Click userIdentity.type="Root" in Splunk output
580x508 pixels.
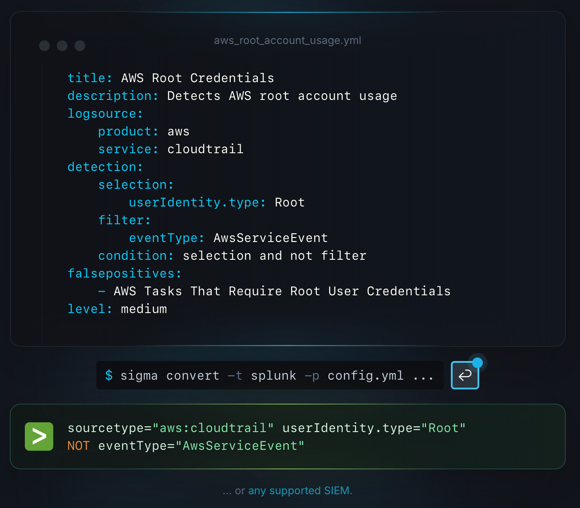pyautogui.click(x=374, y=428)
